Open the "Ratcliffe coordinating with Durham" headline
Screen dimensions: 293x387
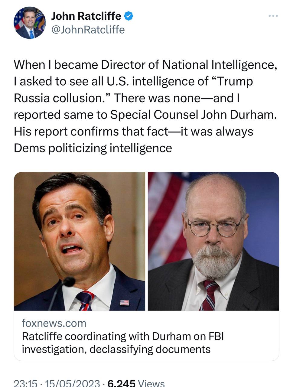(123, 343)
